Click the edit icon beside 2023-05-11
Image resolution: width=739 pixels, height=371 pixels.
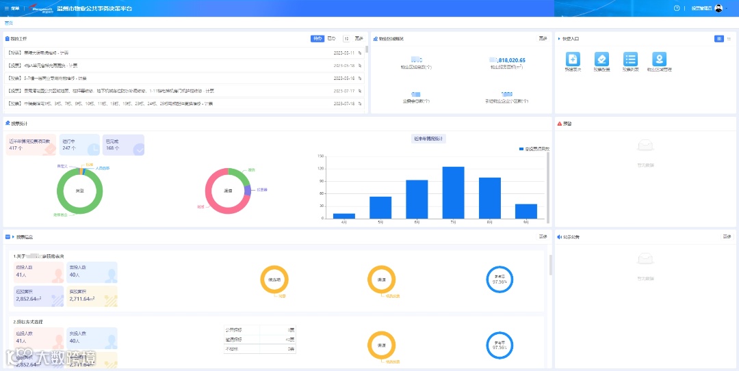tap(360, 53)
